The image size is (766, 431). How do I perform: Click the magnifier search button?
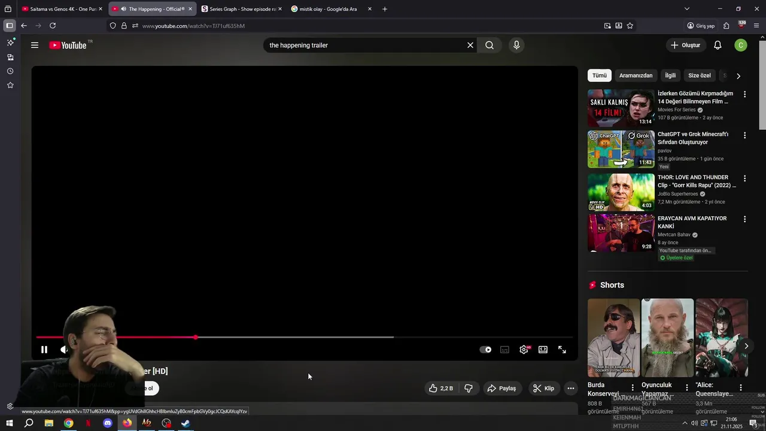coord(490,45)
